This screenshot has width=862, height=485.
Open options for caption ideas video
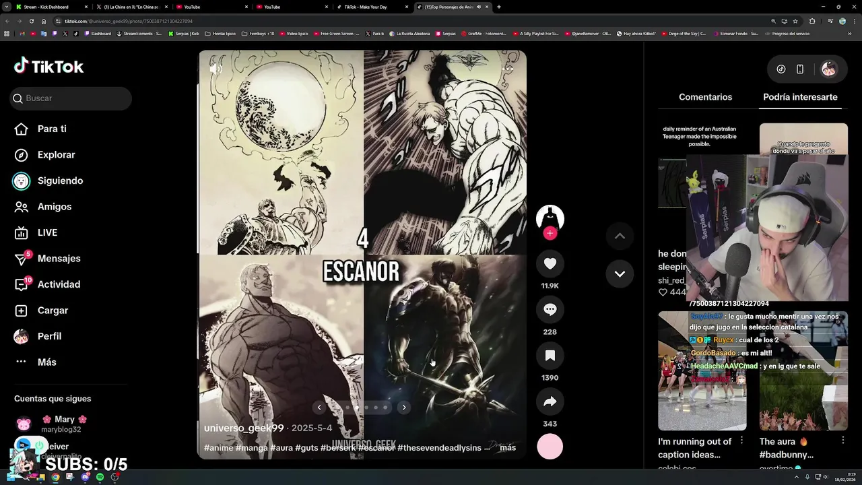741,441
